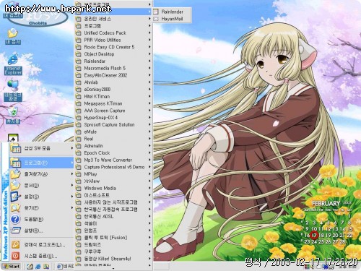Viewport: 361px width, 271px height.
Task: Expand the 삼성 SW 모음 submenu arrow
Action: pyautogui.click(x=71, y=148)
